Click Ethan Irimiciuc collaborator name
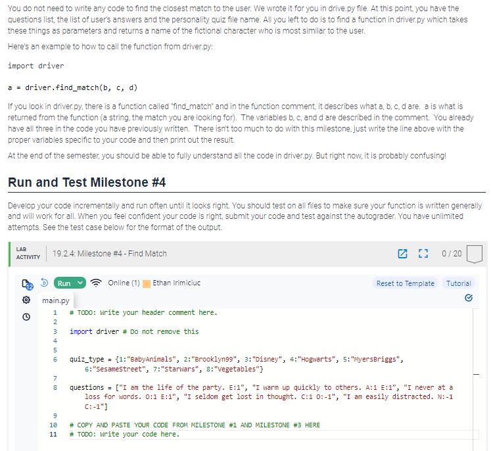Screen dimensions: 491x451 click(x=176, y=283)
